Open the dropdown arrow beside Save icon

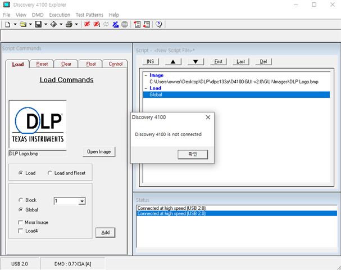click(x=46, y=24)
